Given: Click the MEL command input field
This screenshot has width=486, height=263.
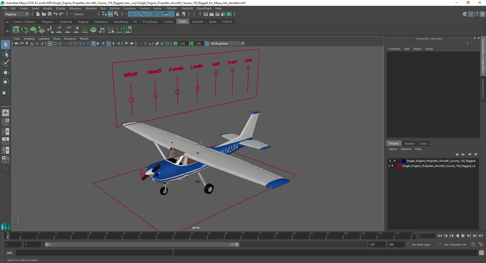Looking at the screenshot, I should click(x=94, y=253).
